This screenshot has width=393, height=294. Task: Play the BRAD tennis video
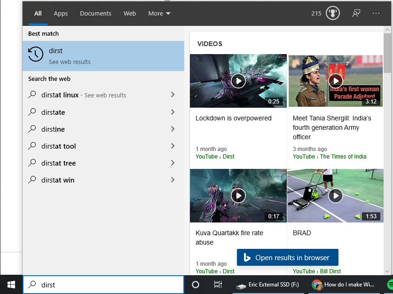[x=335, y=196]
